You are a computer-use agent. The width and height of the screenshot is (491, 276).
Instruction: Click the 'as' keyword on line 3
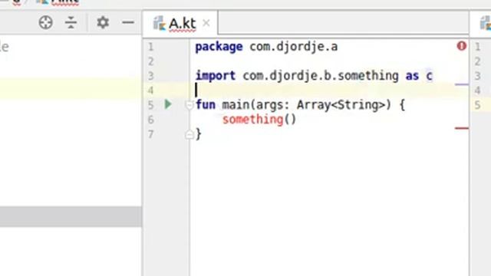click(x=412, y=76)
